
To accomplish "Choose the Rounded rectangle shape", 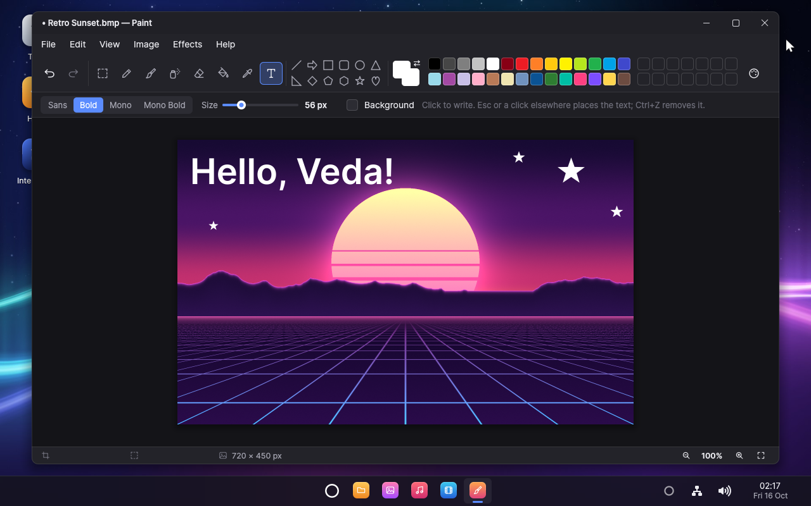I will pos(344,65).
